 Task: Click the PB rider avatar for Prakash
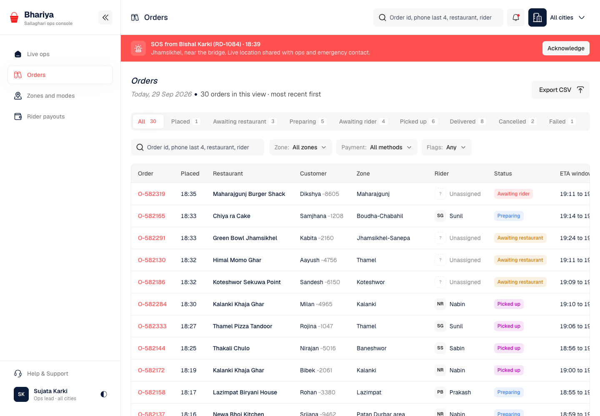coord(440,392)
